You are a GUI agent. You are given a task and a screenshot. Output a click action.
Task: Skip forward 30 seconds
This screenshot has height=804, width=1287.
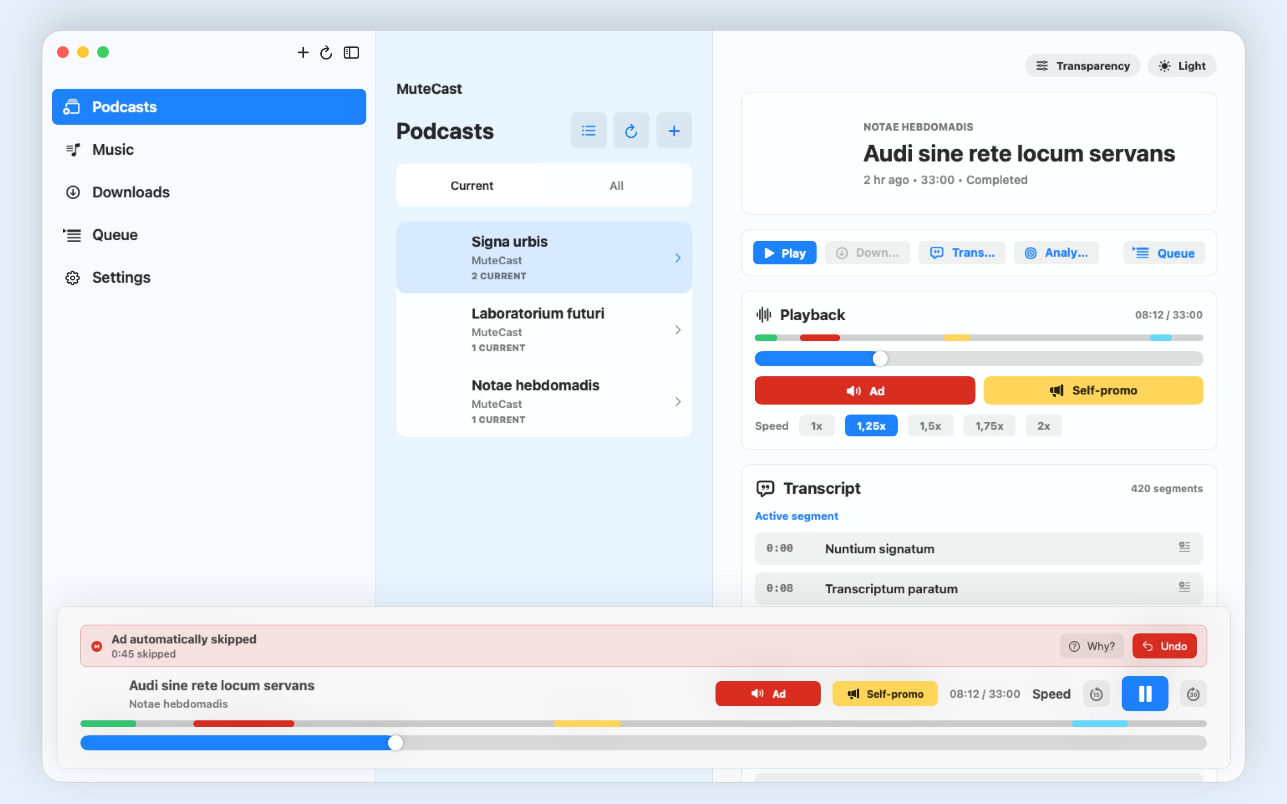(x=1193, y=694)
